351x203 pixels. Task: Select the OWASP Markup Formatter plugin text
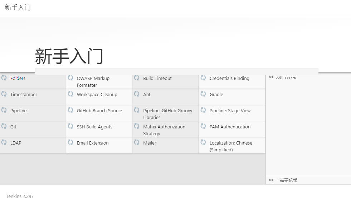pyautogui.click(x=93, y=82)
